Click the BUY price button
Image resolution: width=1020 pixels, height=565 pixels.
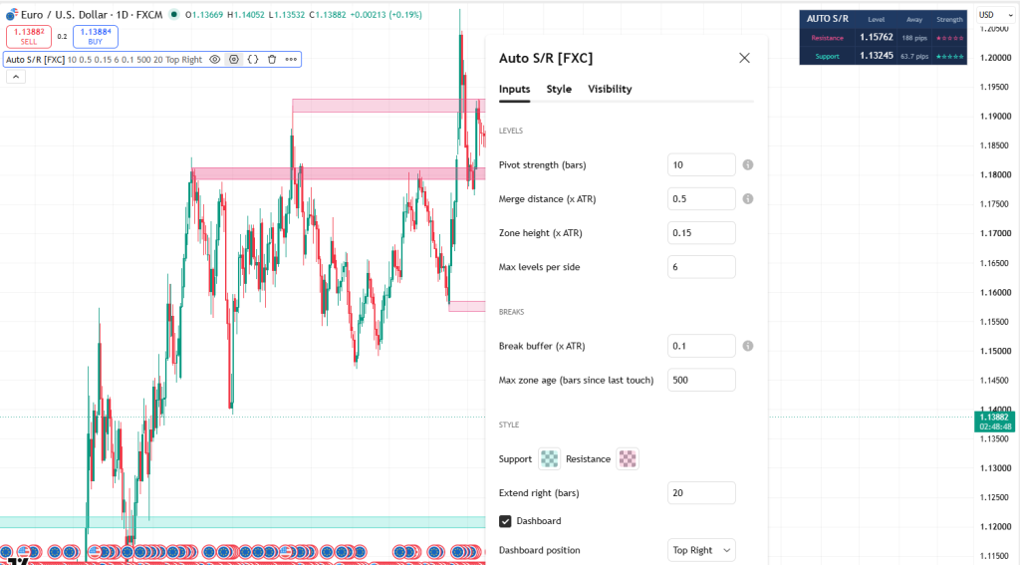click(96, 37)
